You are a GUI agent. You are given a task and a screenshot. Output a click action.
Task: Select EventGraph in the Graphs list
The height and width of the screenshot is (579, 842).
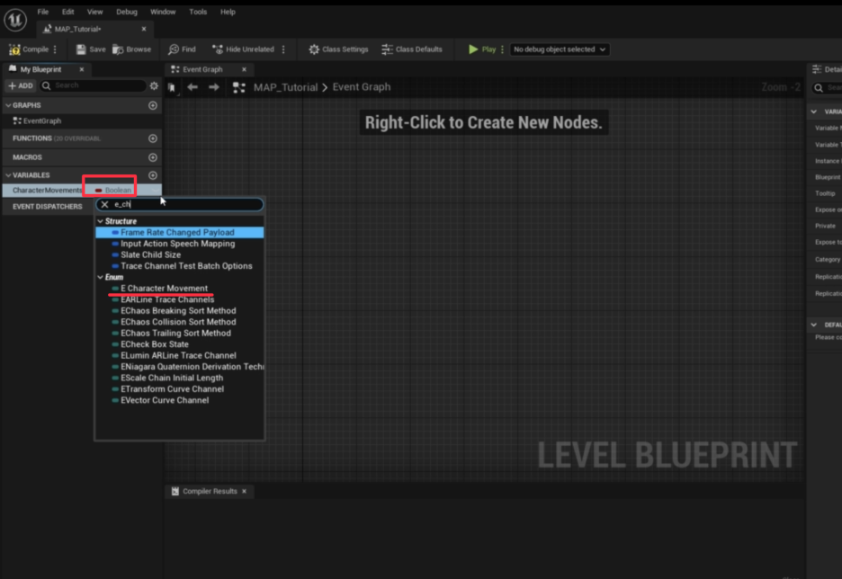(42, 121)
